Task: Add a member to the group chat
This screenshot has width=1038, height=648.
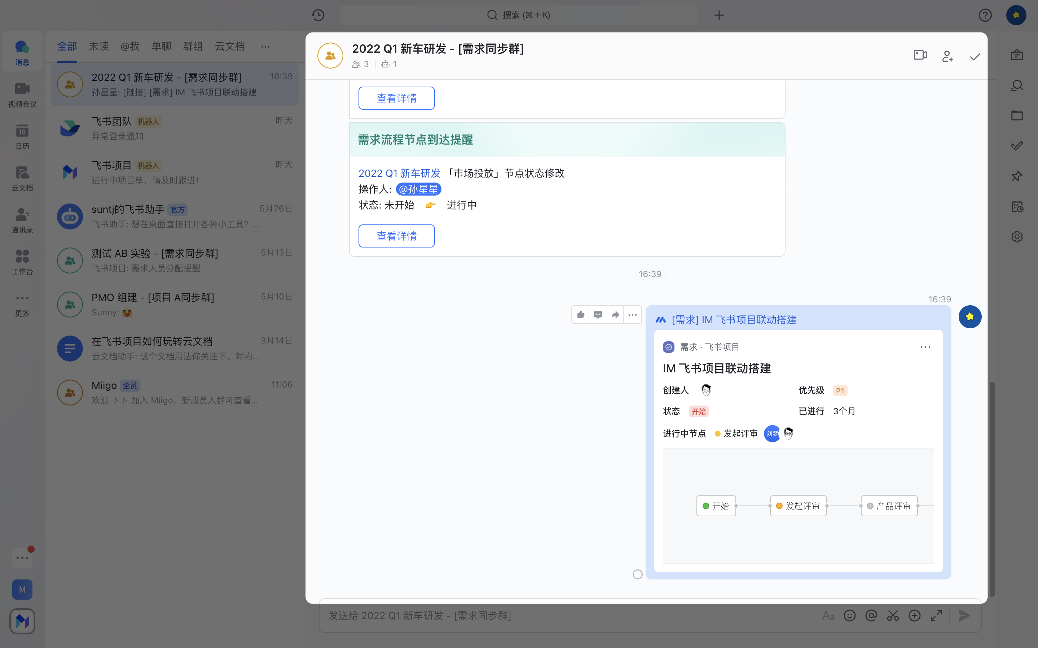Action: click(x=947, y=56)
